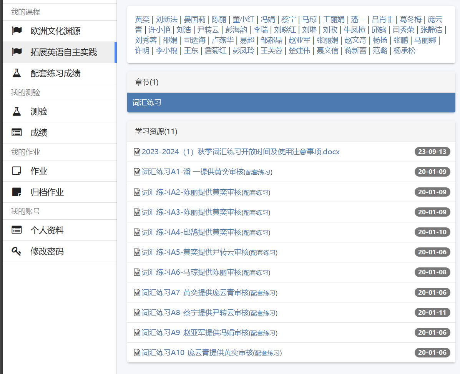Viewport: 460px width, 374px height.
Task: Click the note outline icon beside 作业
Action: point(17,171)
